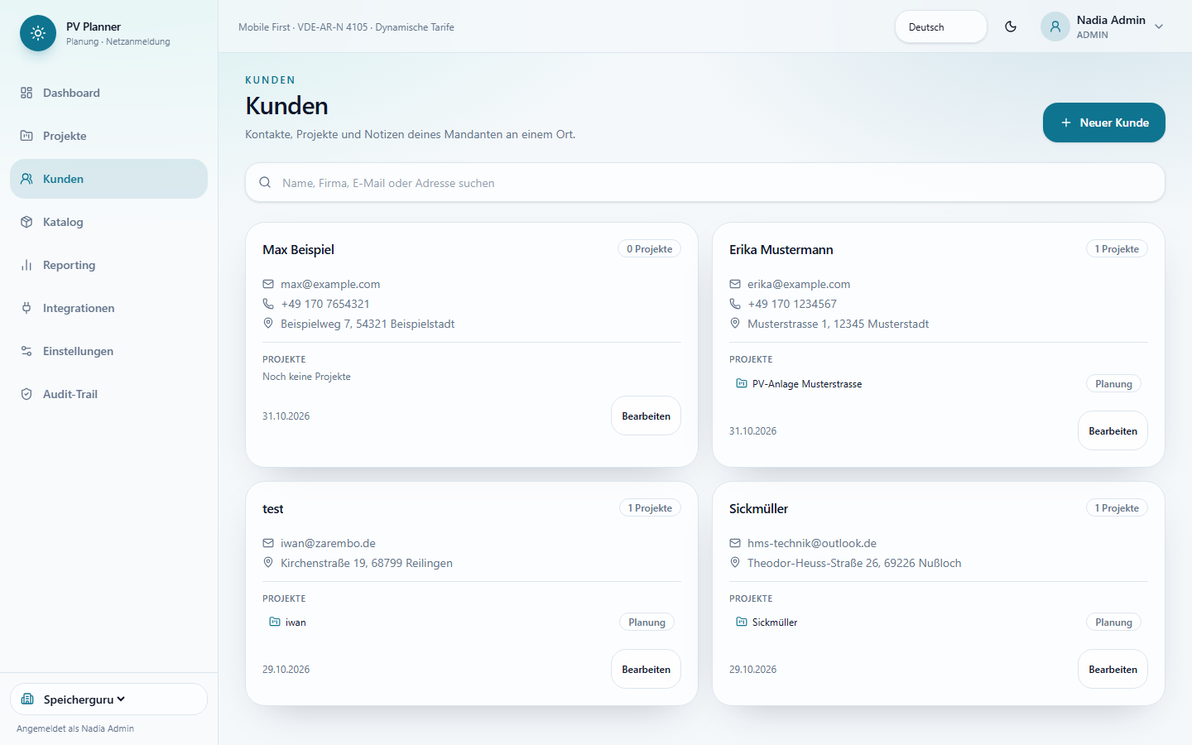Image resolution: width=1192 pixels, height=745 pixels.
Task: Click Bearbeiten on the Sickmüller card
Action: [x=1113, y=669]
